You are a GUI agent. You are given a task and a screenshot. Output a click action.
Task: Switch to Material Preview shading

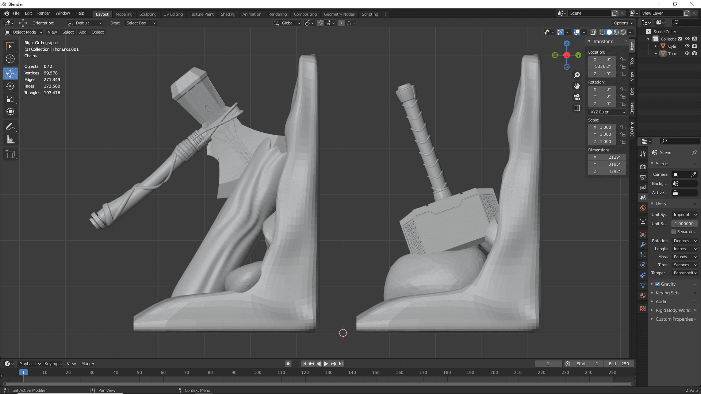click(x=616, y=32)
